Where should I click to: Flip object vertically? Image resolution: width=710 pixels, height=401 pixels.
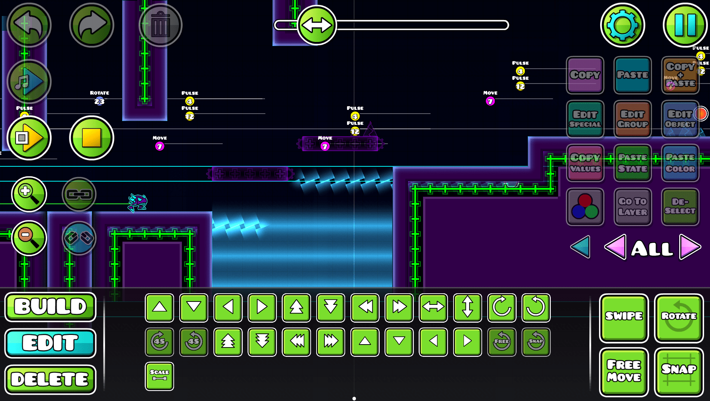point(467,307)
